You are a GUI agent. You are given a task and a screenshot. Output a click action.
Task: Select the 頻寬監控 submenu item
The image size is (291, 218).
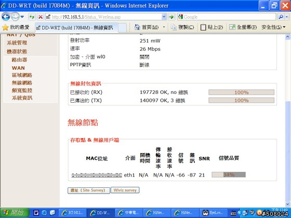(x=22, y=90)
